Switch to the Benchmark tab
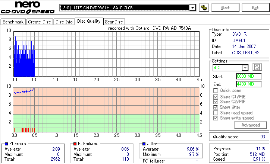The image size is (270, 164). [13, 22]
